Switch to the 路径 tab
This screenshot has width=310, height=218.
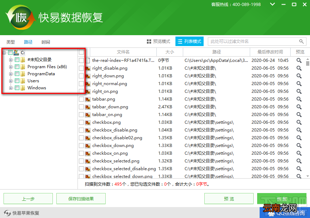pyautogui.click(x=28, y=42)
